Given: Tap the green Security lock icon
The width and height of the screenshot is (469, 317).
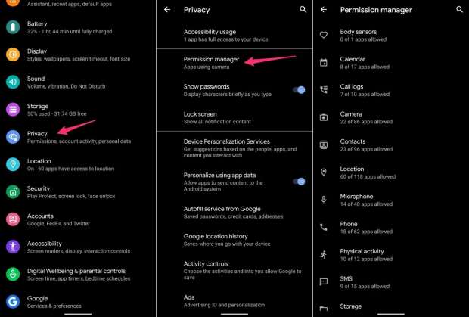Looking at the screenshot, I should point(14,191).
